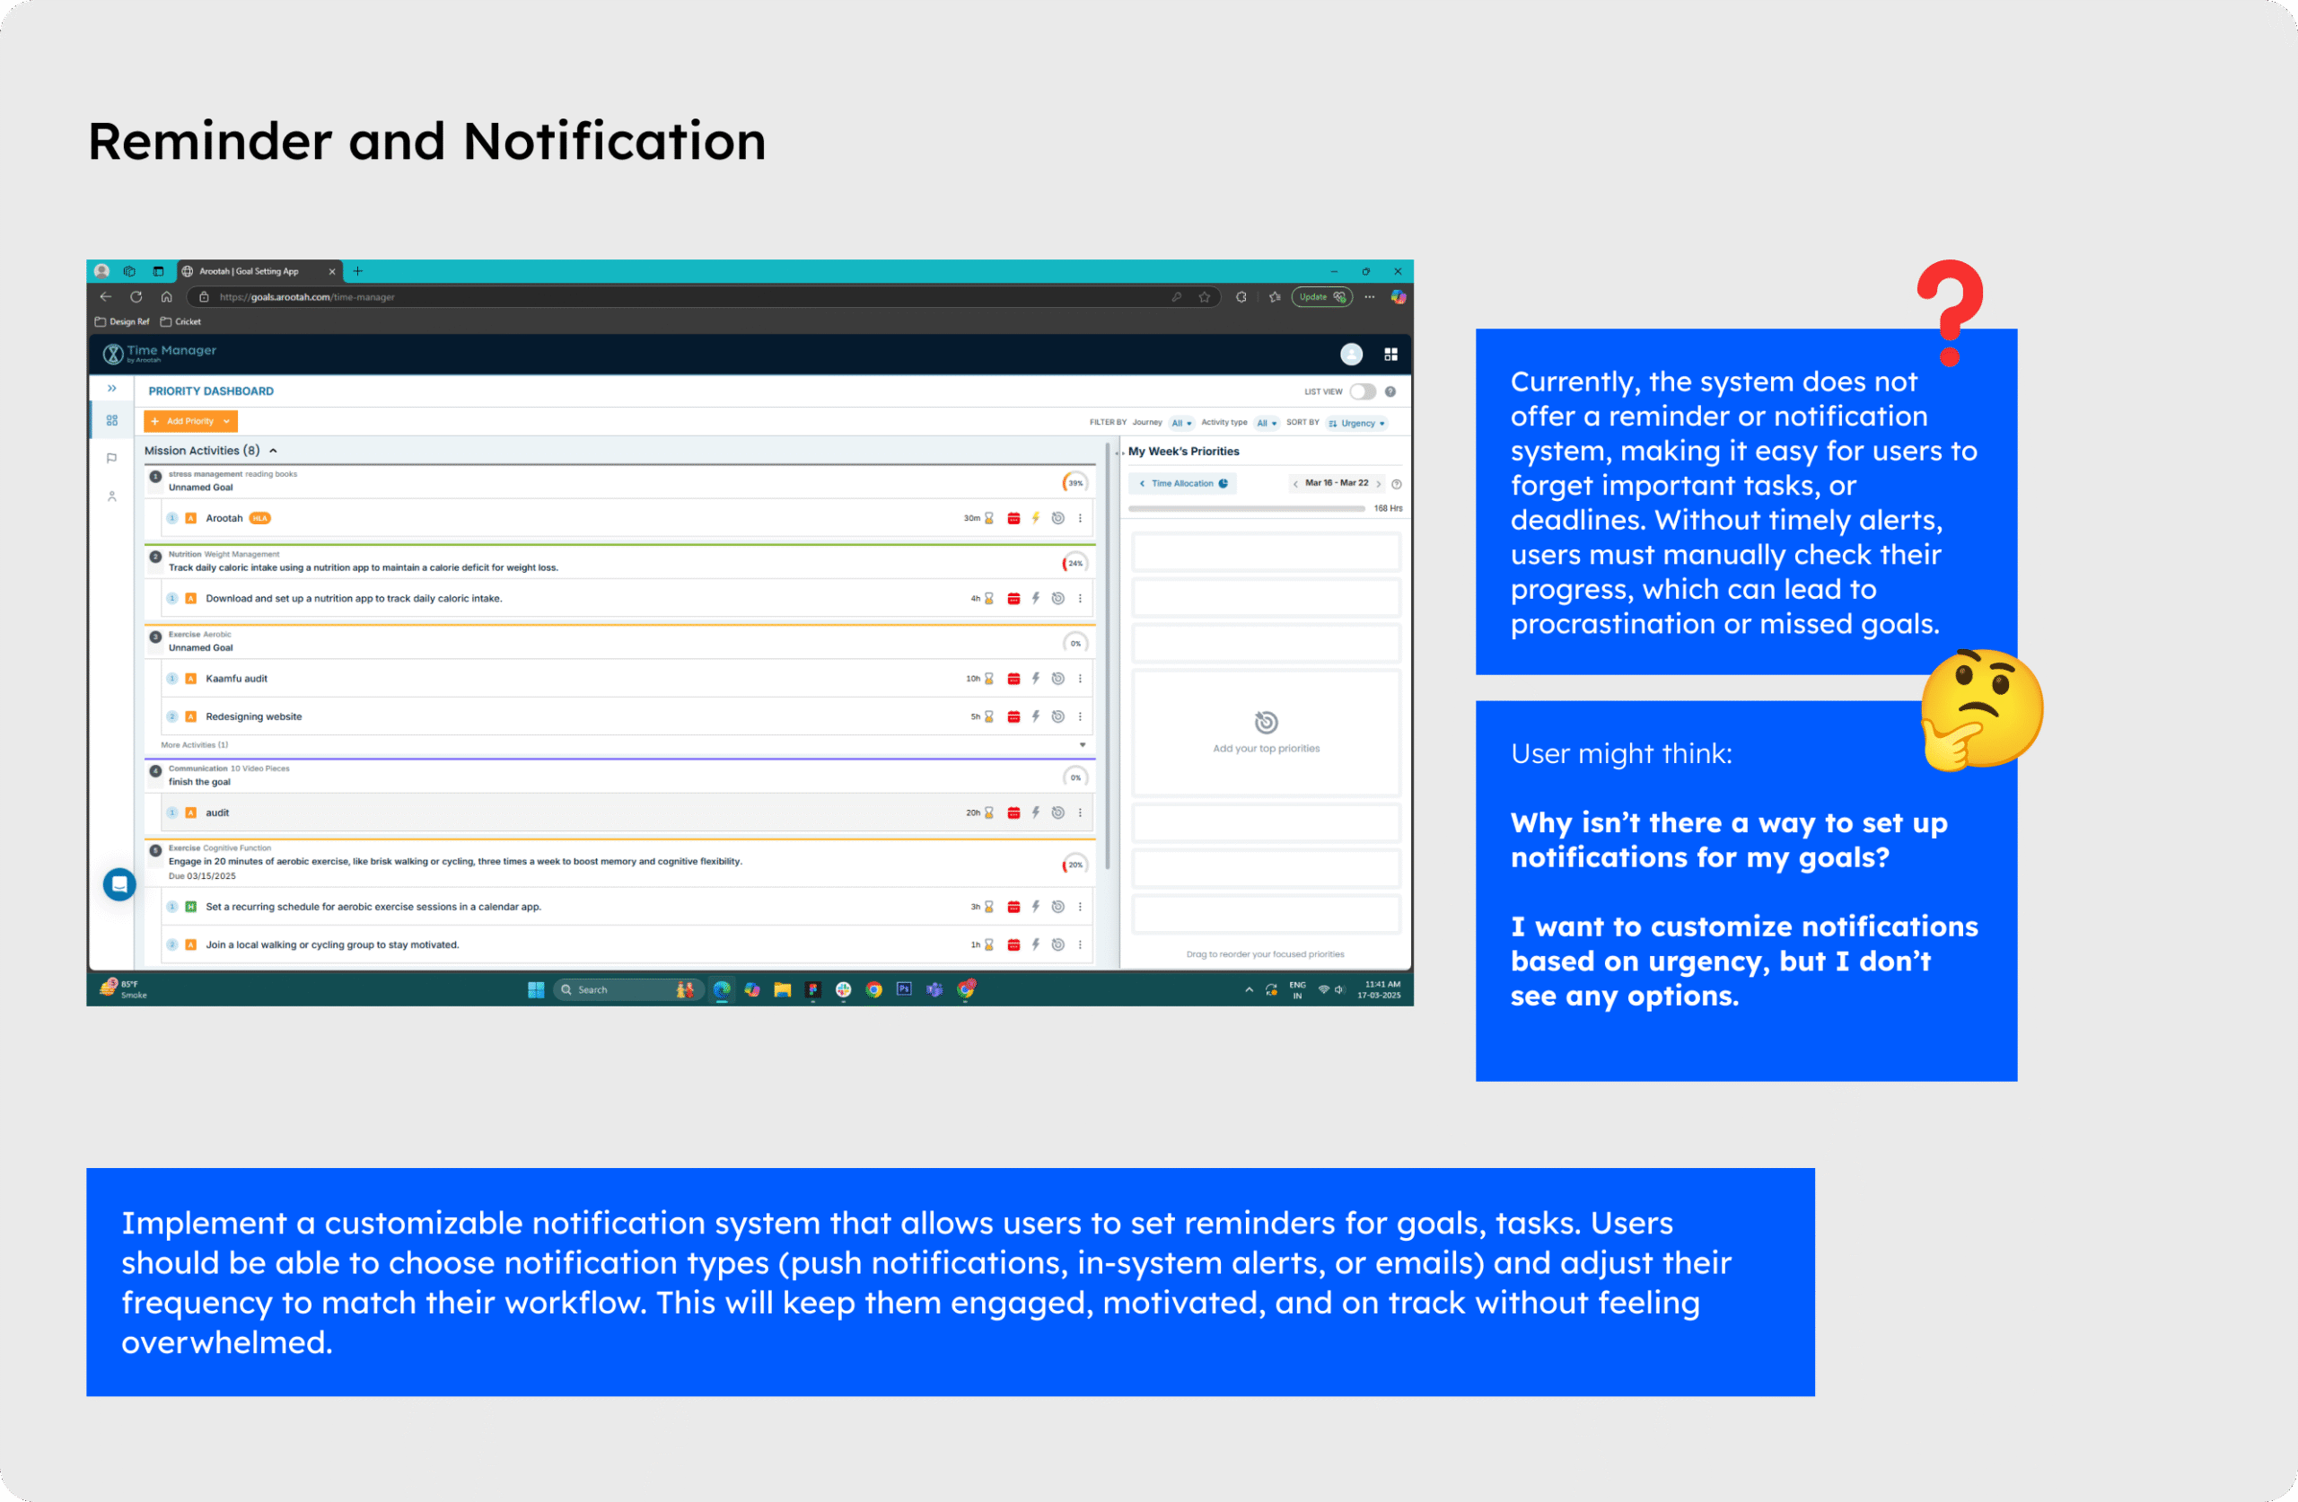Screen dimensions: 2298x1502
Task: Open three-dot menu on Join a local walking row
Action: [1081, 945]
